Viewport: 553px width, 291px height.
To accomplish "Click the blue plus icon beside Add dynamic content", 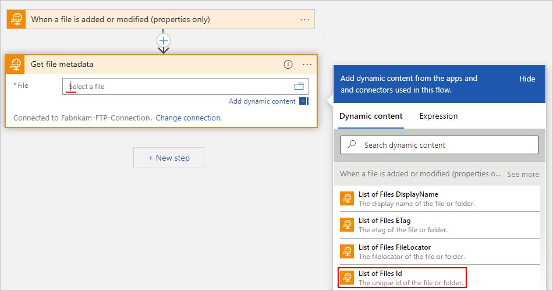I will pyautogui.click(x=303, y=101).
